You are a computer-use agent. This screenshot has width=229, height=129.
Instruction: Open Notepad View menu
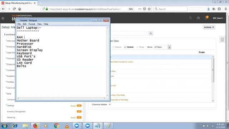click(x=39, y=24)
